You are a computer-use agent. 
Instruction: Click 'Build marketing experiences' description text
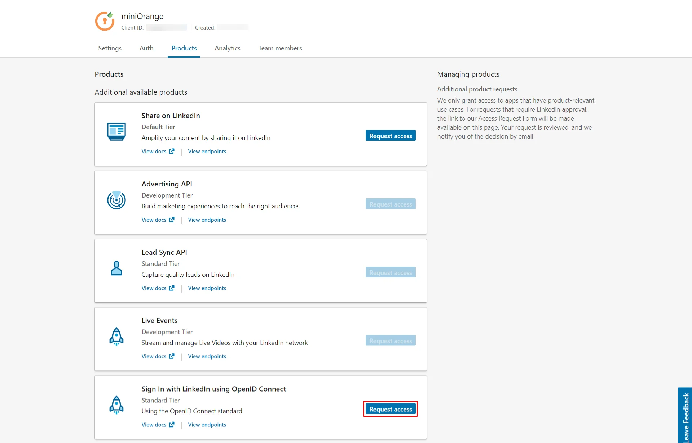pos(220,206)
